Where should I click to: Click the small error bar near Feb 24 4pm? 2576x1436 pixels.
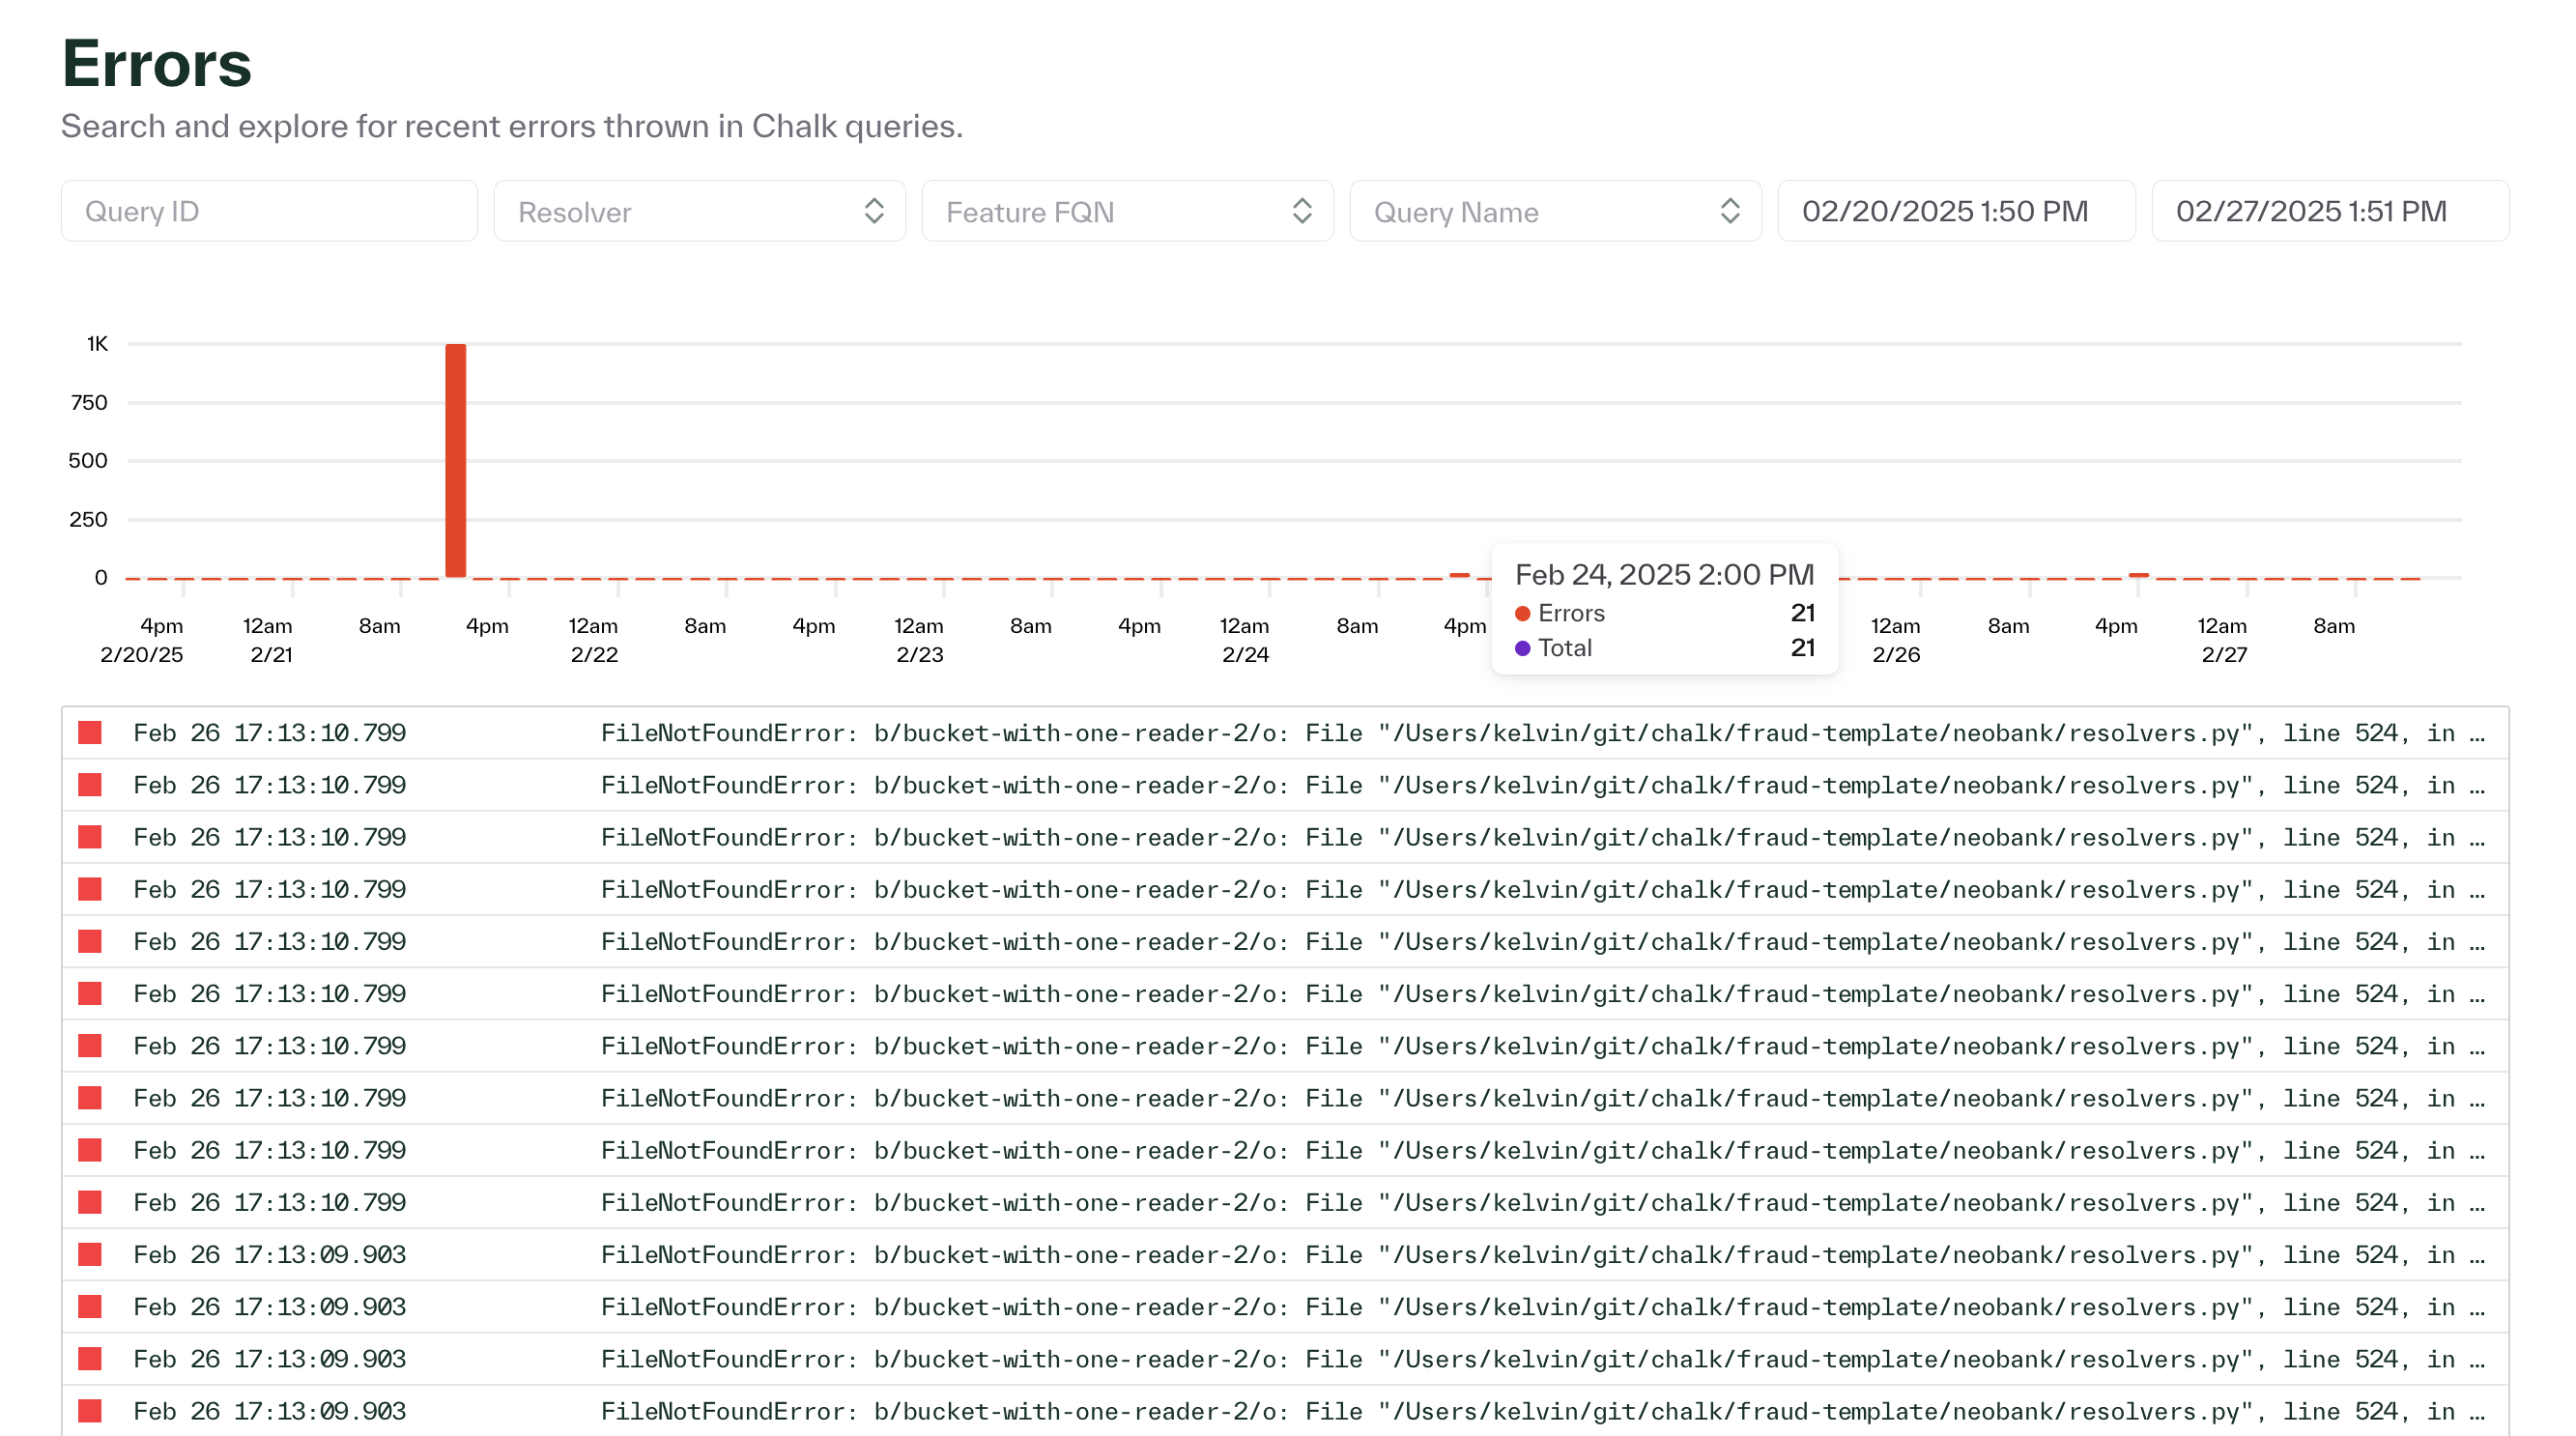click(x=1459, y=575)
